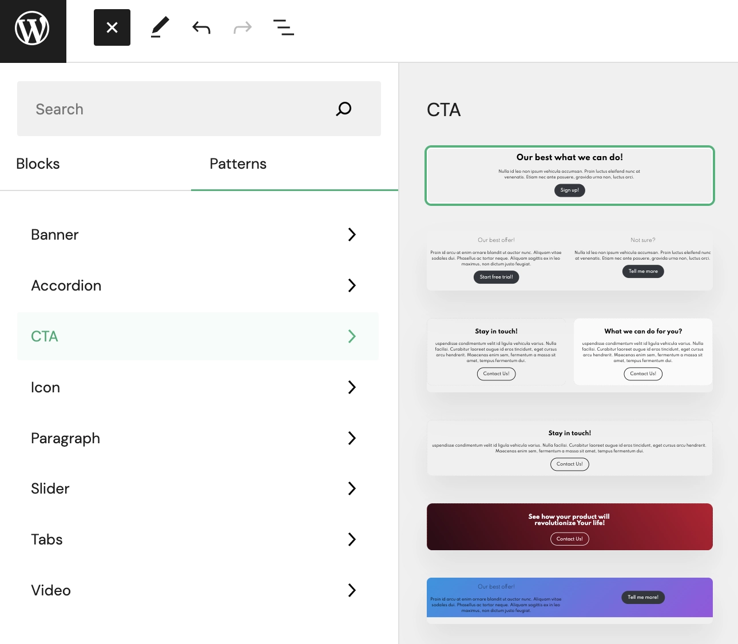738x644 pixels.
Task: Open the Video pattern category
Action: (198, 590)
